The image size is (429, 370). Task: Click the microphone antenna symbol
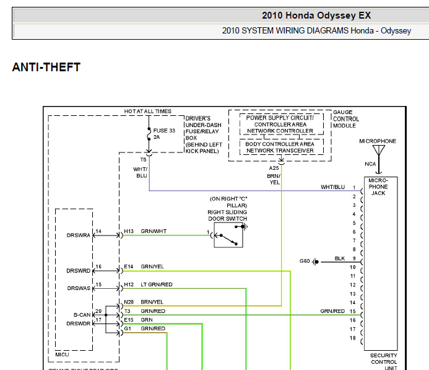(x=379, y=151)
